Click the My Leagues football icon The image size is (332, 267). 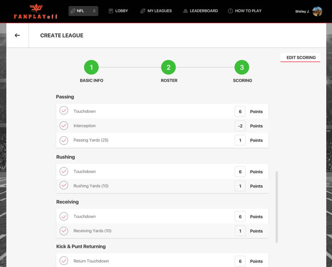(x=143, y=11)
